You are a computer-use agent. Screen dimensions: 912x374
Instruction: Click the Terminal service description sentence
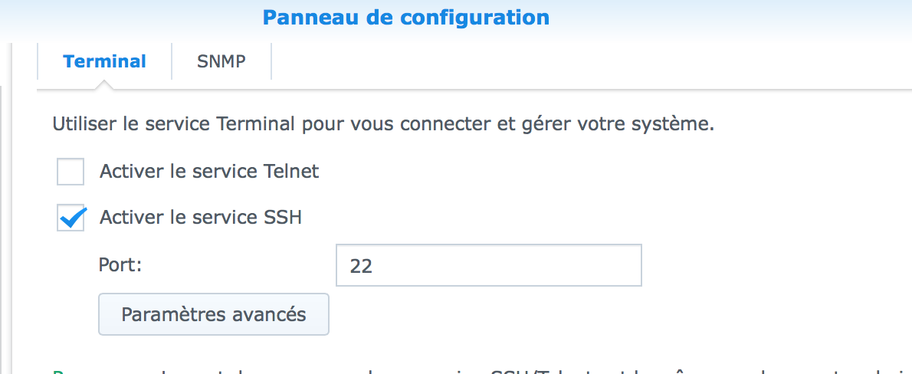tap(383, 124)
